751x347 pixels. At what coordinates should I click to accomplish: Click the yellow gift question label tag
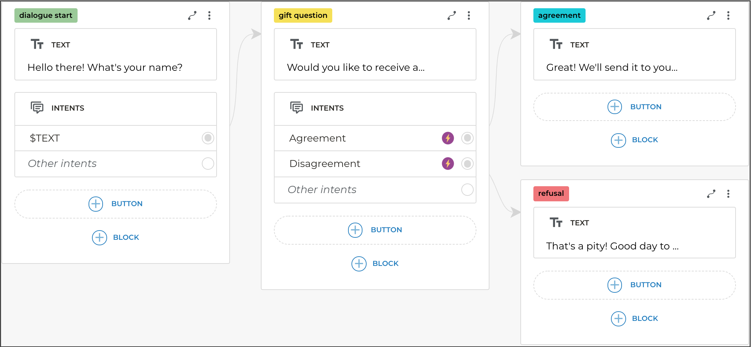click(x=303, y=15)
